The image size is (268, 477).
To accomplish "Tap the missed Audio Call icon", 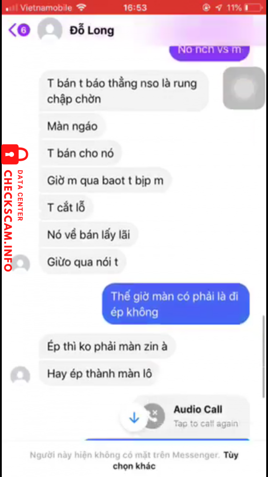I will (154, 416).
